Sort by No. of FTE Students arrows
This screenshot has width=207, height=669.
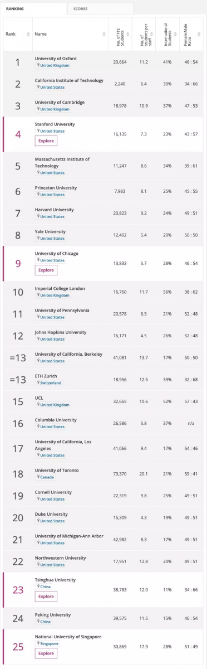[128, 34]
